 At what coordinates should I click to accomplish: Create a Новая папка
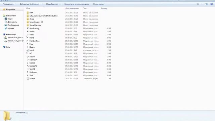[98, 4]
